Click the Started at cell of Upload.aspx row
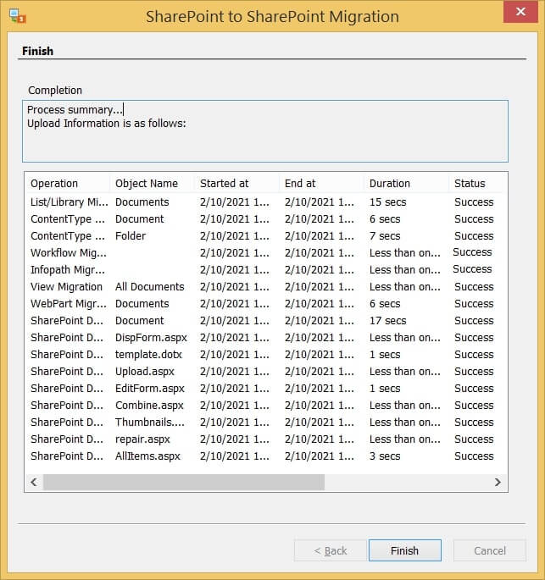Screen dimensions: 545x580 (235, 372)
